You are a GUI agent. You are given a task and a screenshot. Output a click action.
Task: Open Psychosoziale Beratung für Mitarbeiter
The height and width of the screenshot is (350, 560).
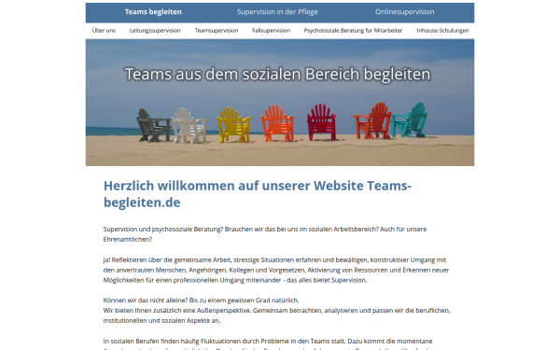point(353,31)
